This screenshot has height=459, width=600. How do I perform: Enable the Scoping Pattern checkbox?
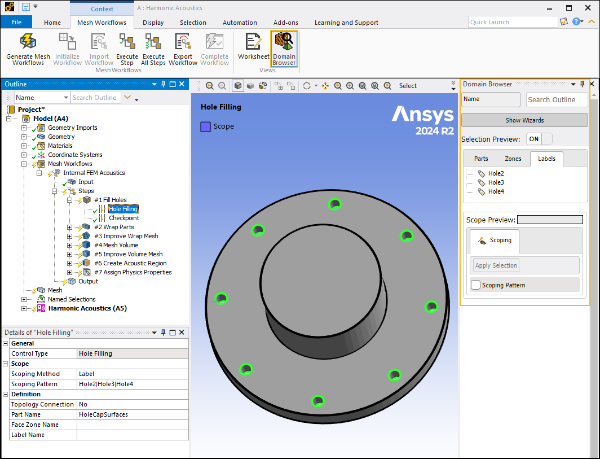point(476,285)
